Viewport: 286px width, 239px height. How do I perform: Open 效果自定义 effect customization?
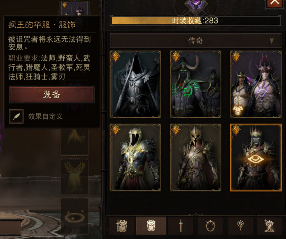pyautogui.click(x=45, y=116)
